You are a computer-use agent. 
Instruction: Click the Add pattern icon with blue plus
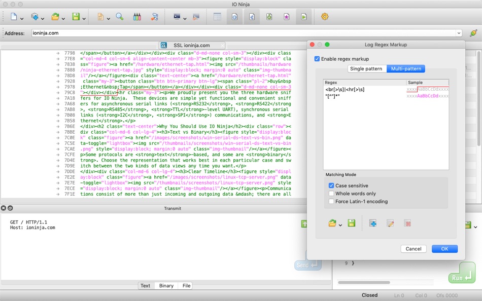(x=372, y=223)
